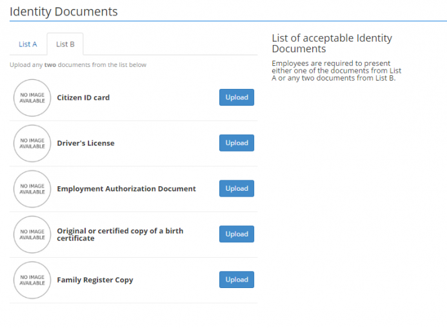Click the 'Upload any two documents' instruction

coord(78,65)
